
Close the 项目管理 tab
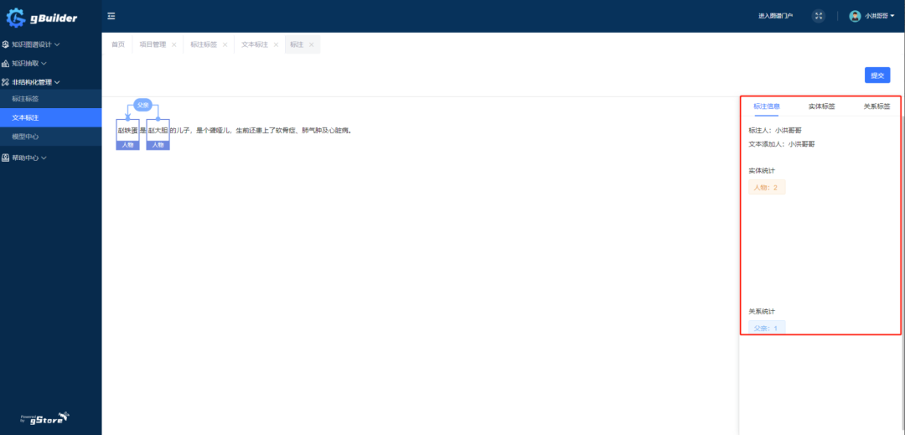[x=173, y=44]
